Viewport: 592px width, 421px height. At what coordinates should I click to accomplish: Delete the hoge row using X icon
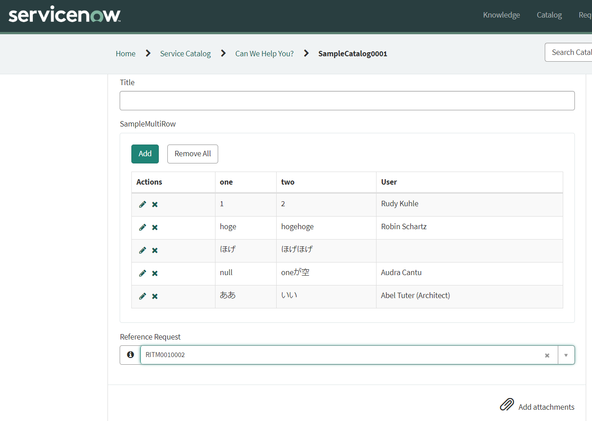click(x=154, y=227)
